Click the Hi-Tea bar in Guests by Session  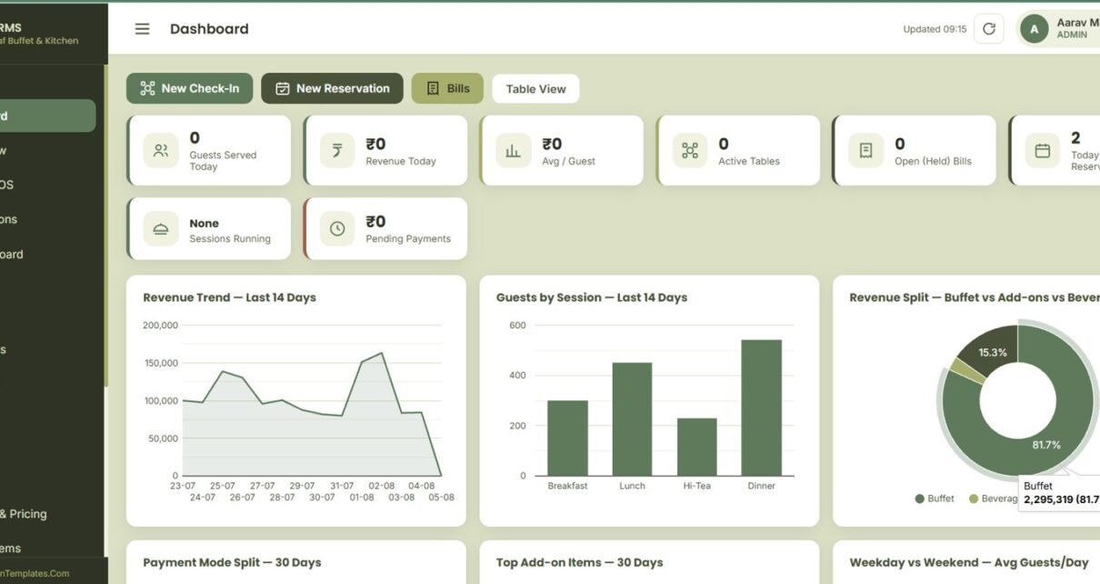(696, 447)
